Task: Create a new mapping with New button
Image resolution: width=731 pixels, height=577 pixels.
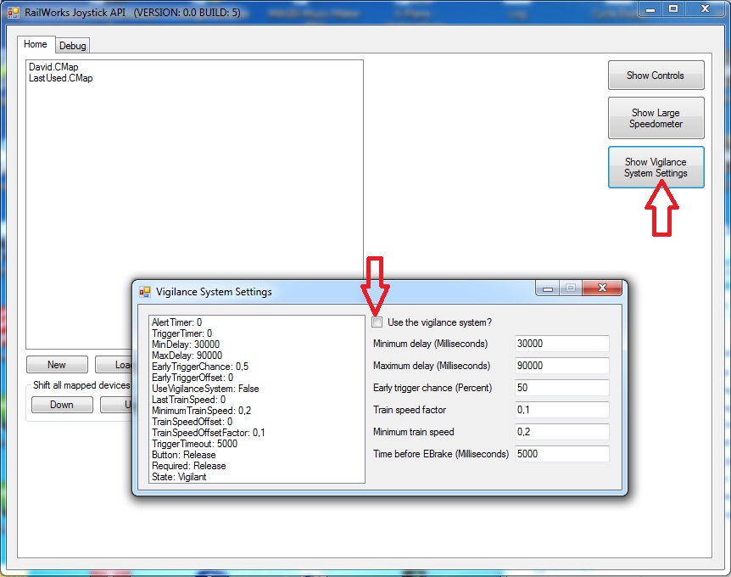Action: click(57, 365)
